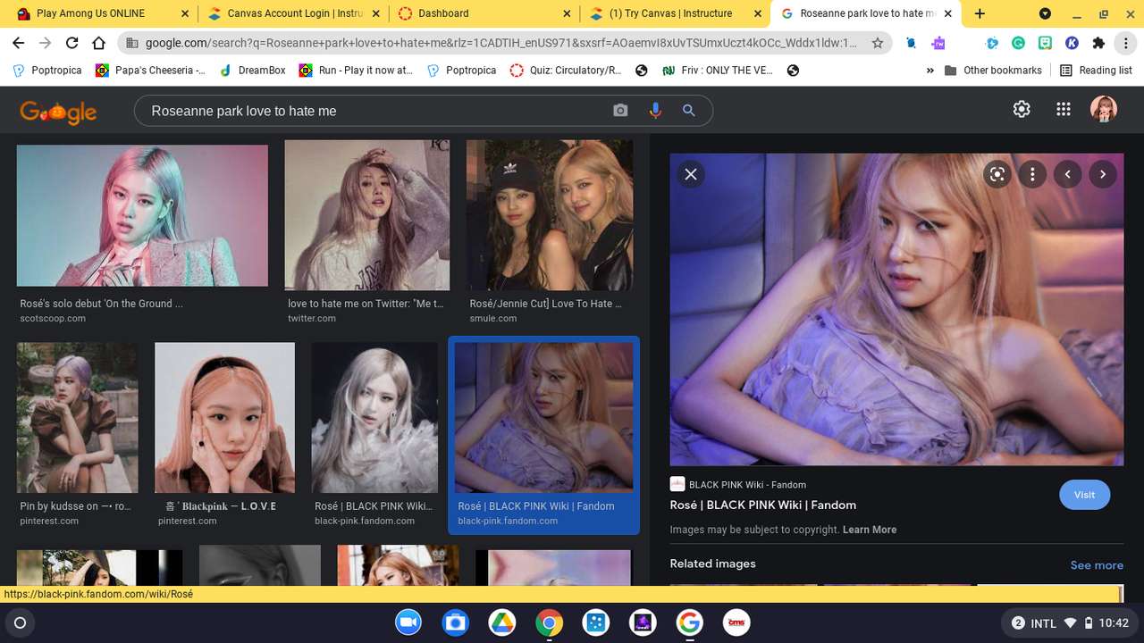The height and width of the screenshot is (643, 1144).
Task: Select Pin by kudsse pinterest thumbnail
Action: click(x=78, y=418)
